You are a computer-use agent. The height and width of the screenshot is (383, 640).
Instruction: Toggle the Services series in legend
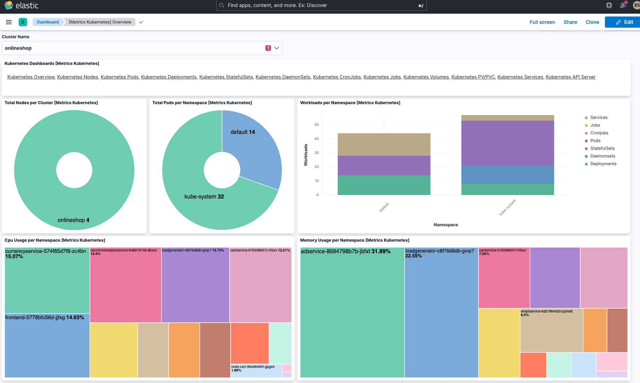[599, 117]
